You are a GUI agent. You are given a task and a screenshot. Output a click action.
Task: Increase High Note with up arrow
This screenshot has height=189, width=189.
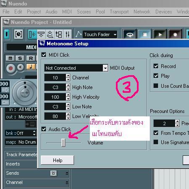point(68,85)
